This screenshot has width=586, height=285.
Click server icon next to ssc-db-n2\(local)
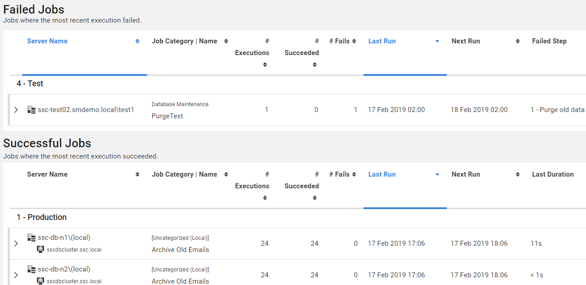tap(31, 269)
